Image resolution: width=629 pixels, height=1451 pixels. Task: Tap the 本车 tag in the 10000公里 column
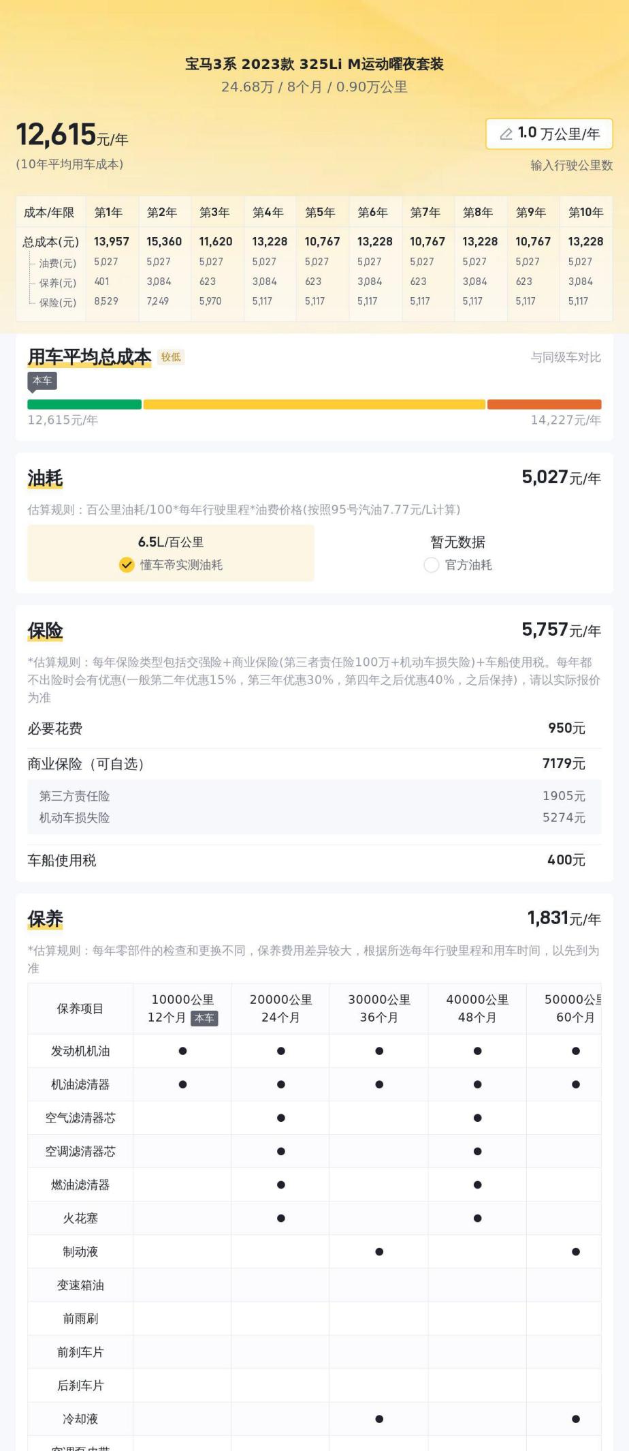(204, 1018)
